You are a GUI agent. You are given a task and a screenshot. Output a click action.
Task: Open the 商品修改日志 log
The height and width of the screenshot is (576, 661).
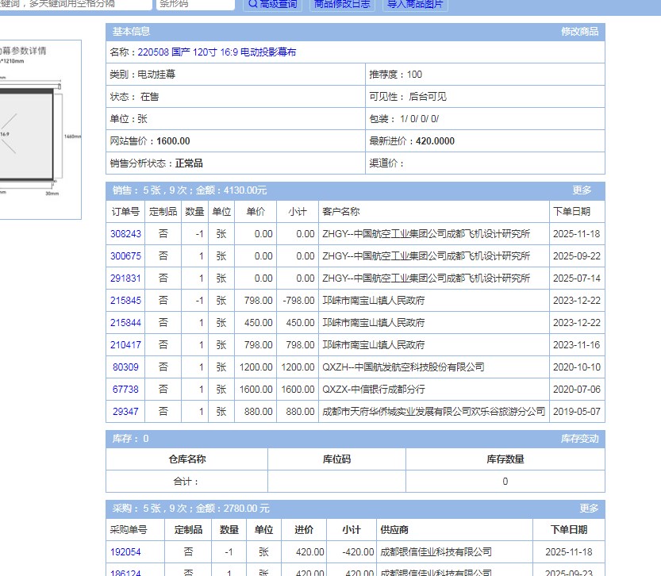pyautogui.click(x=341, y=4)
